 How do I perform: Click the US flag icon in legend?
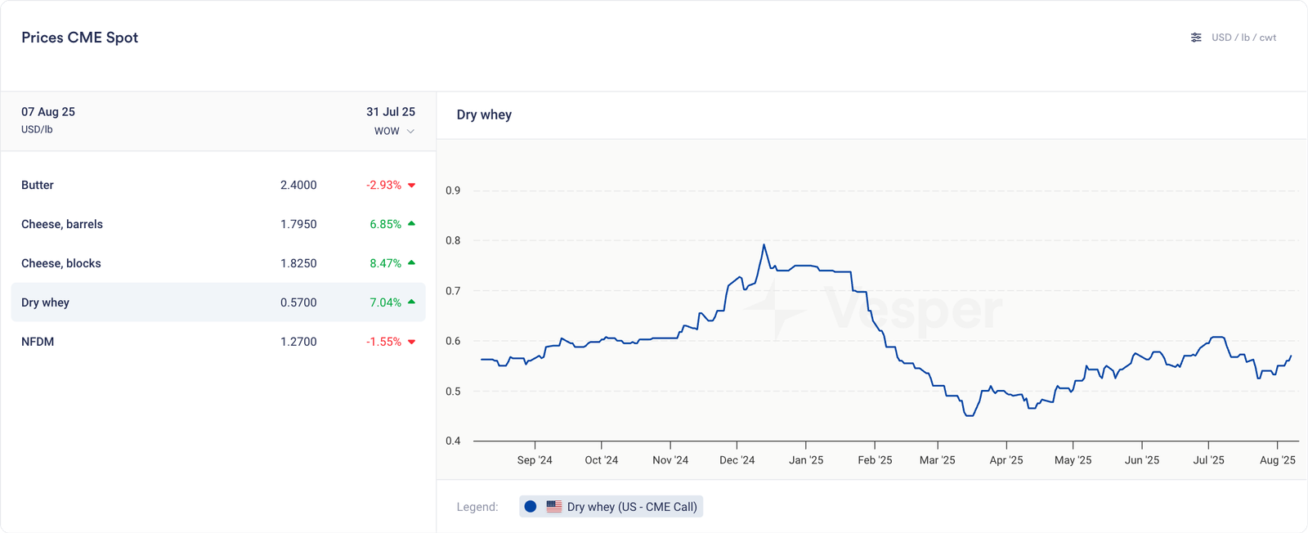coord(554,507)
